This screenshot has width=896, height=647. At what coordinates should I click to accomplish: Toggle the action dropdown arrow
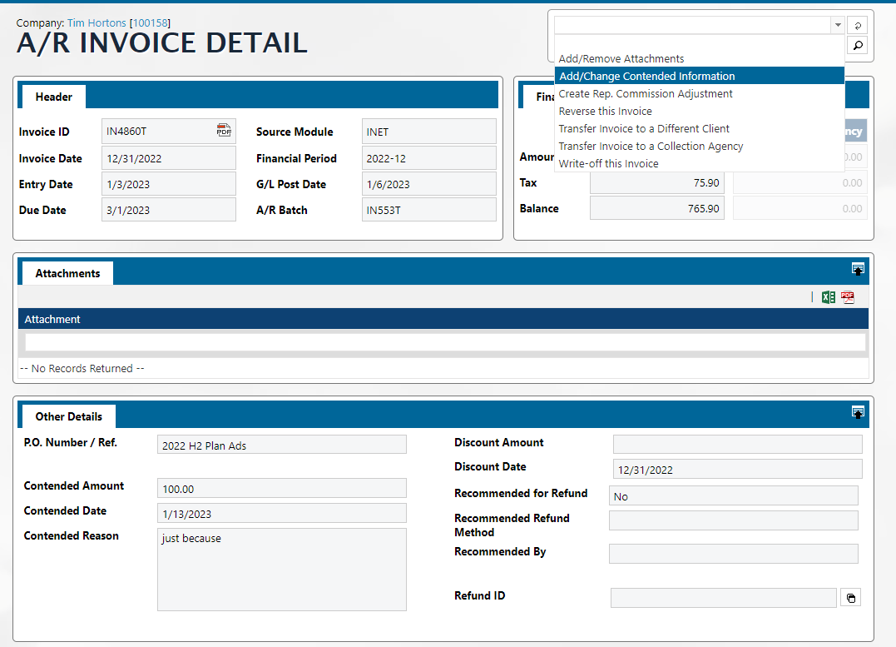click(x=837, y=26)
